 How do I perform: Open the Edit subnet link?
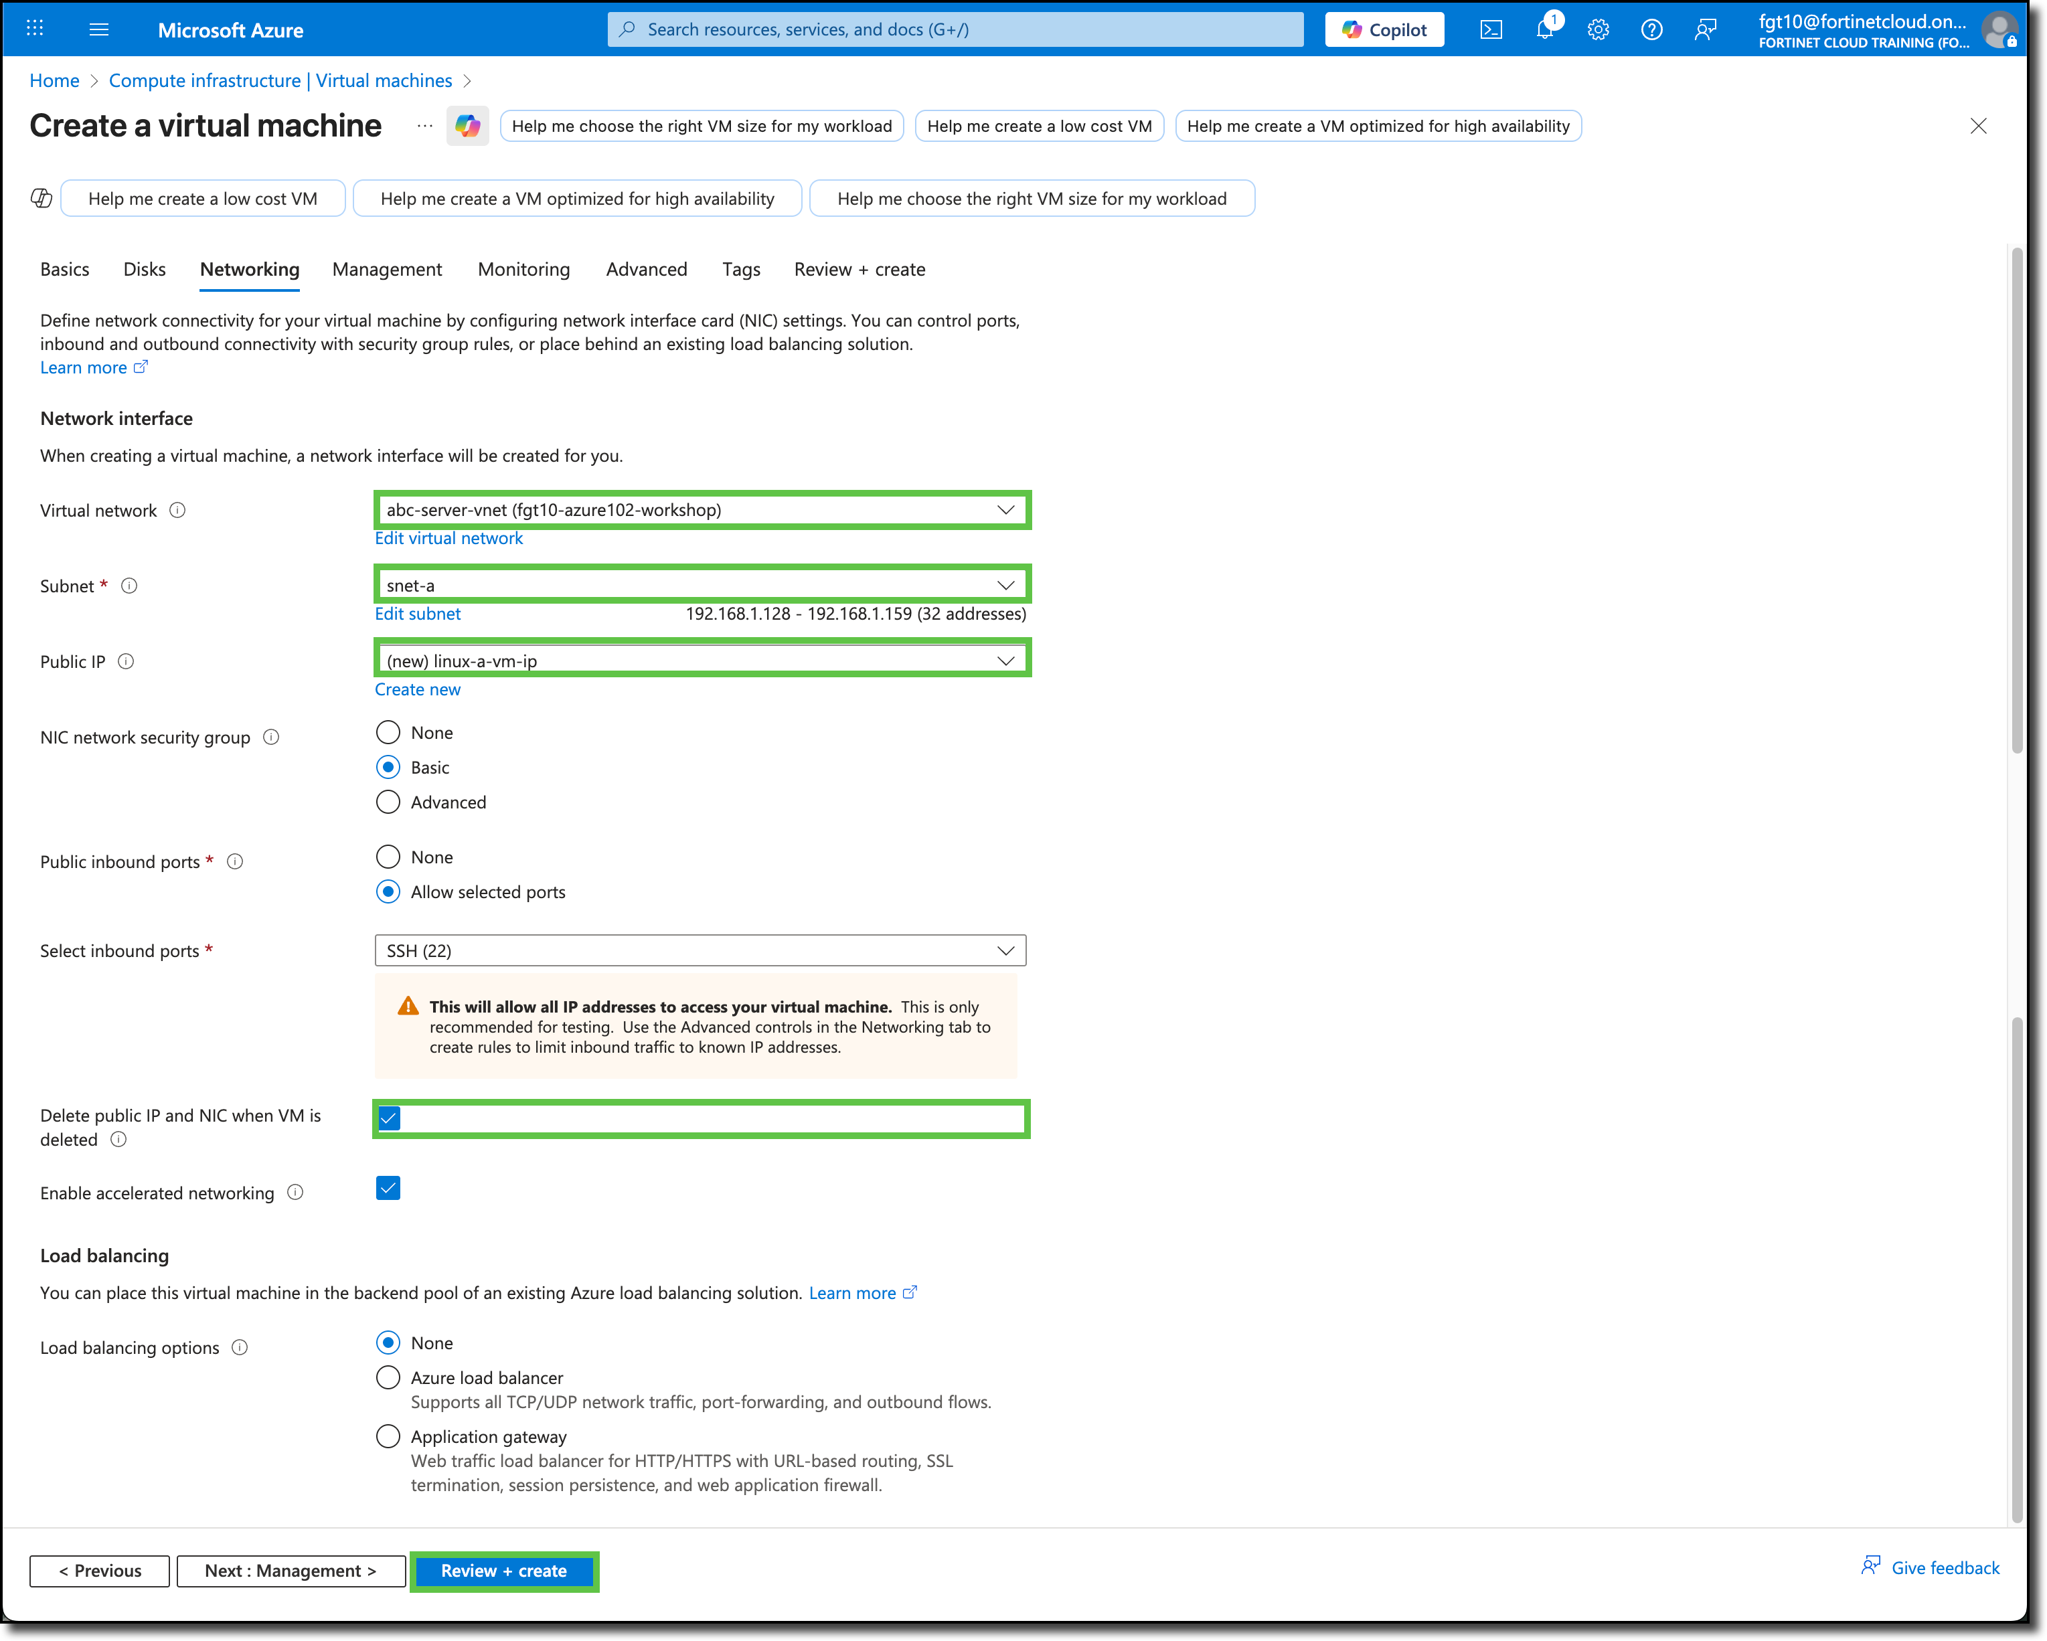tap(417, 613)
